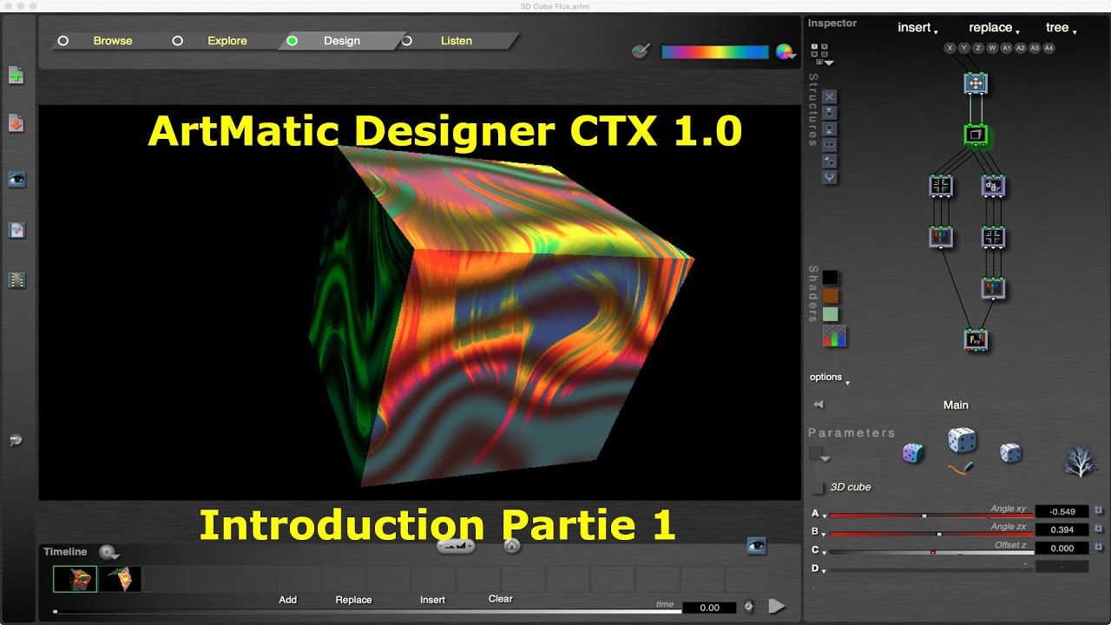Image resolution: width=1111 pixels, height=625 pixels.
Task: Click the save icon with red down arrow
Action: (16, 123)
